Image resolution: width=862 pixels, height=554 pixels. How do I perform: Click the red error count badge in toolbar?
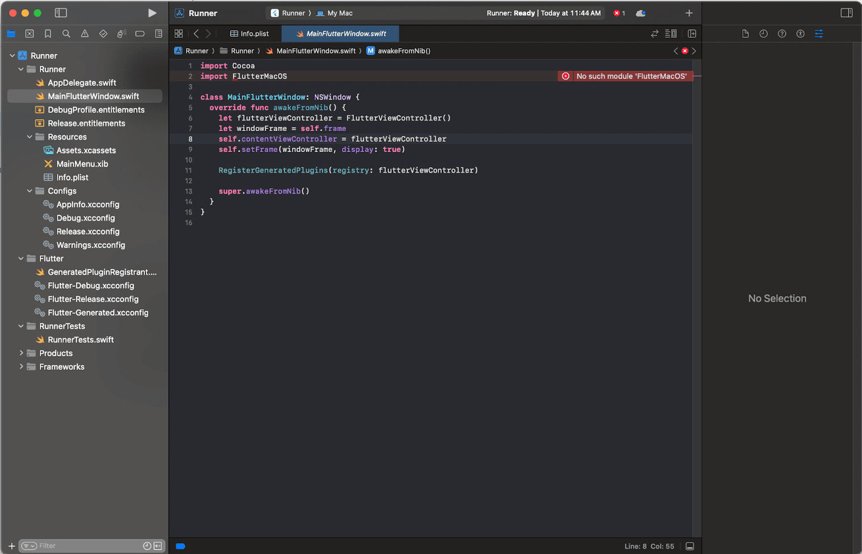(619, 13)
